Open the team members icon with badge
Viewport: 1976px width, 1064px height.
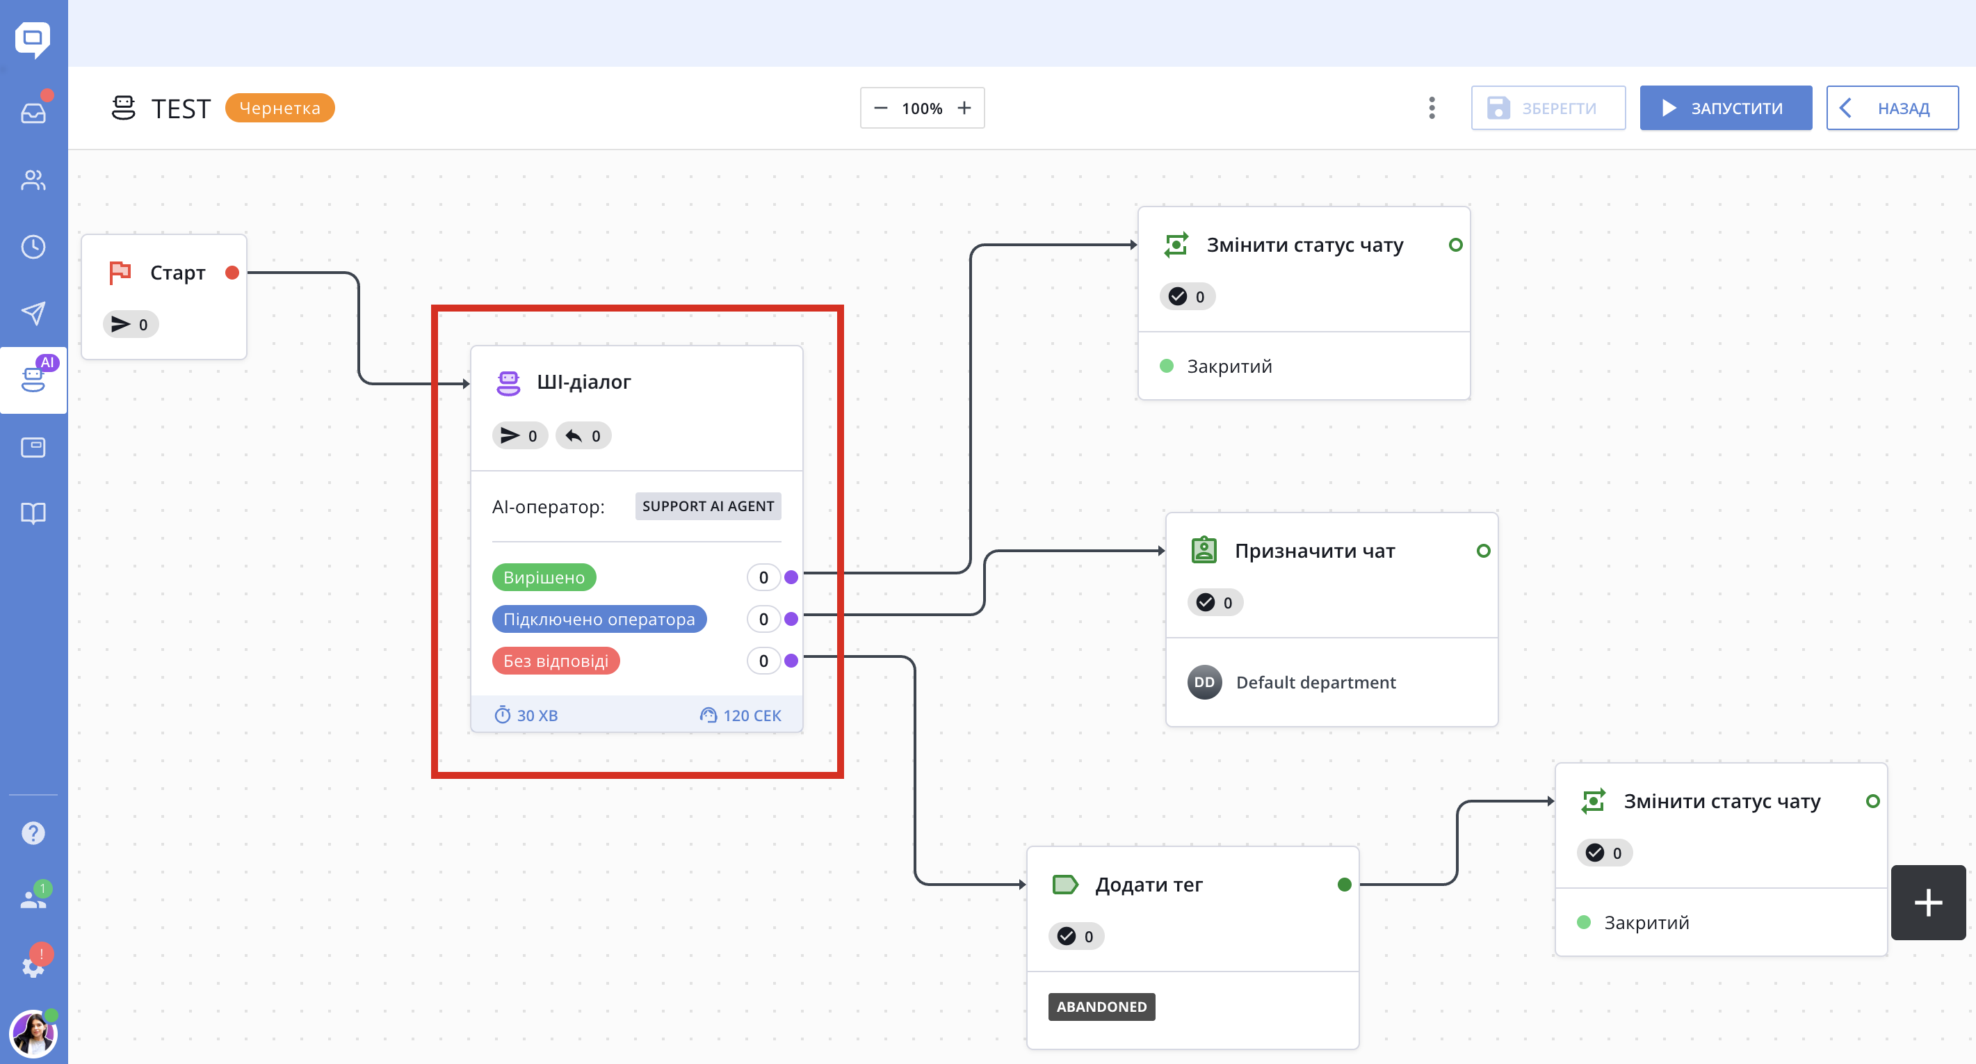tap(33, 898)
